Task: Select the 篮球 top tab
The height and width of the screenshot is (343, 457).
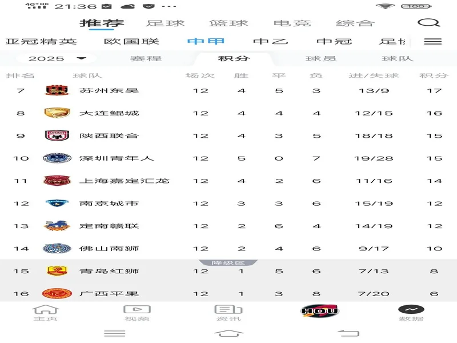Action: (x=228, y=23)
